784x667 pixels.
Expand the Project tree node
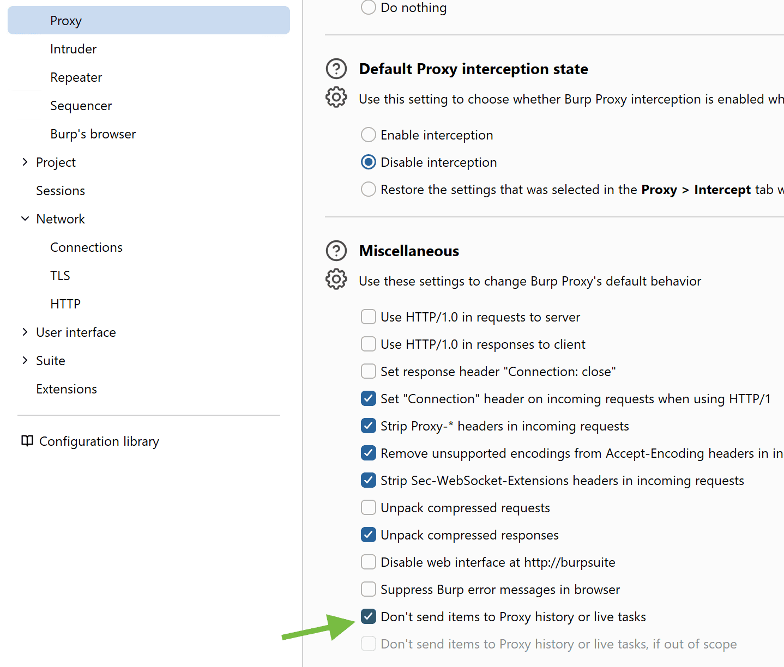(25, 162)
